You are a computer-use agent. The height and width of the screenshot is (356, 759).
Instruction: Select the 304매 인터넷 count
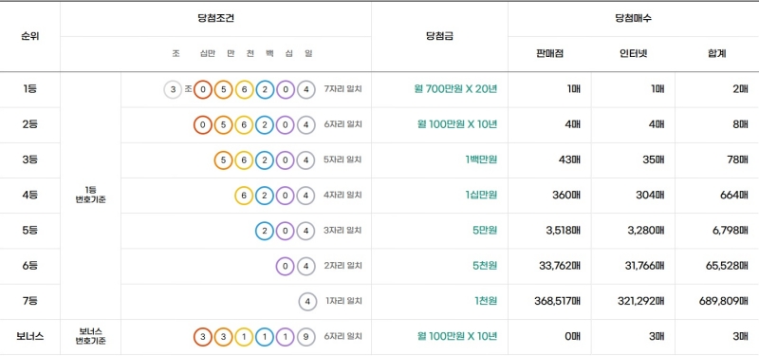[650, 196]
